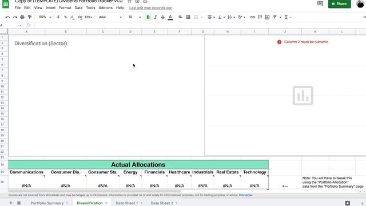Click the Share button
366x206 pixels.
click(339, 4)
